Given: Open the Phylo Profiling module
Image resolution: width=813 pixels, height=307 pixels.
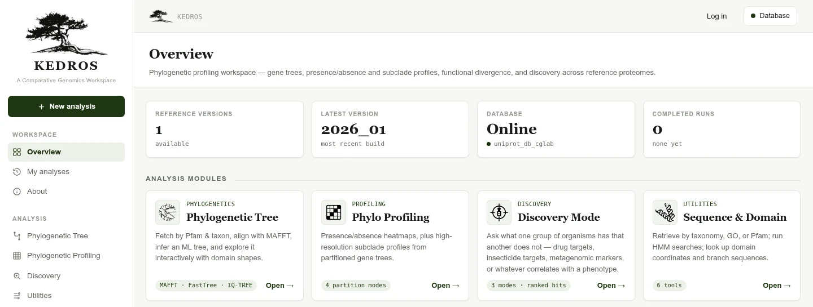Looking at the screenshot, I should (x=445, y=286).
